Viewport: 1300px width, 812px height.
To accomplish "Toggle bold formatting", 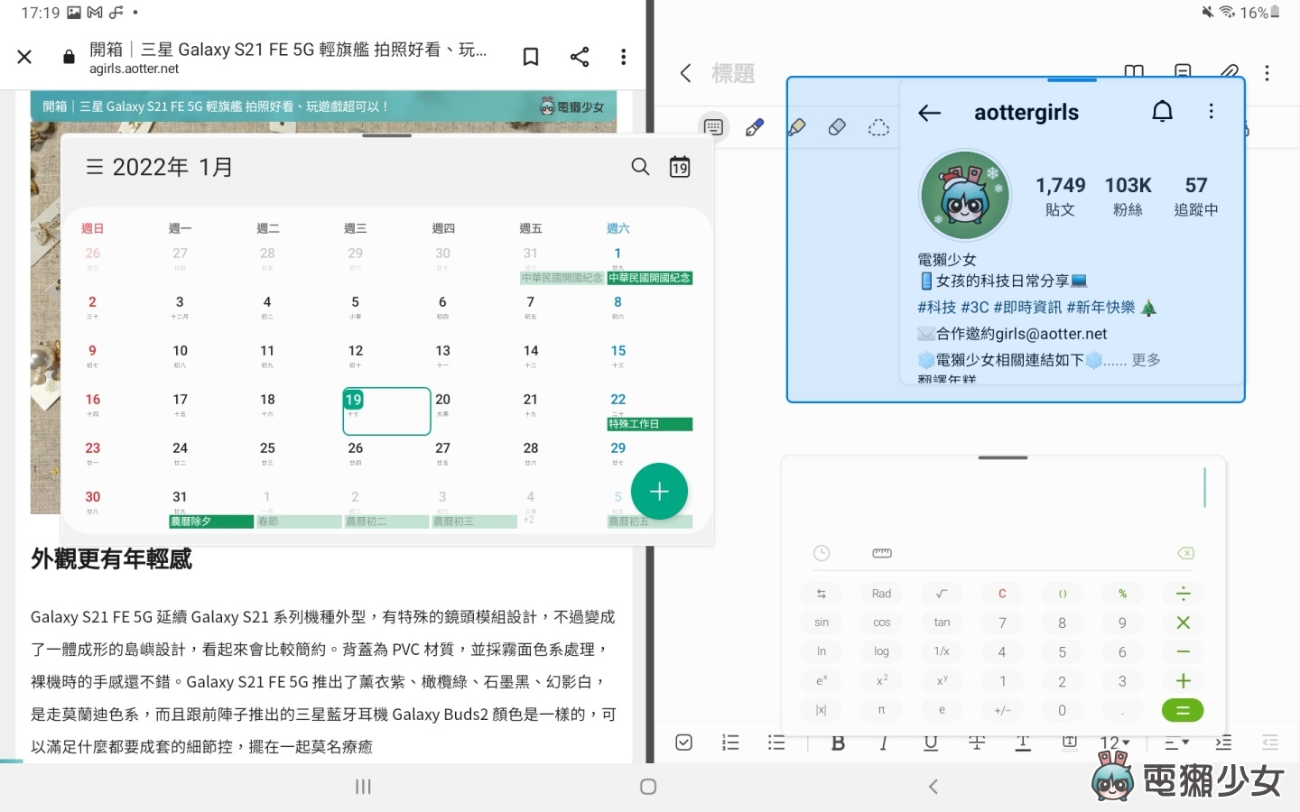I will point(838,743).
